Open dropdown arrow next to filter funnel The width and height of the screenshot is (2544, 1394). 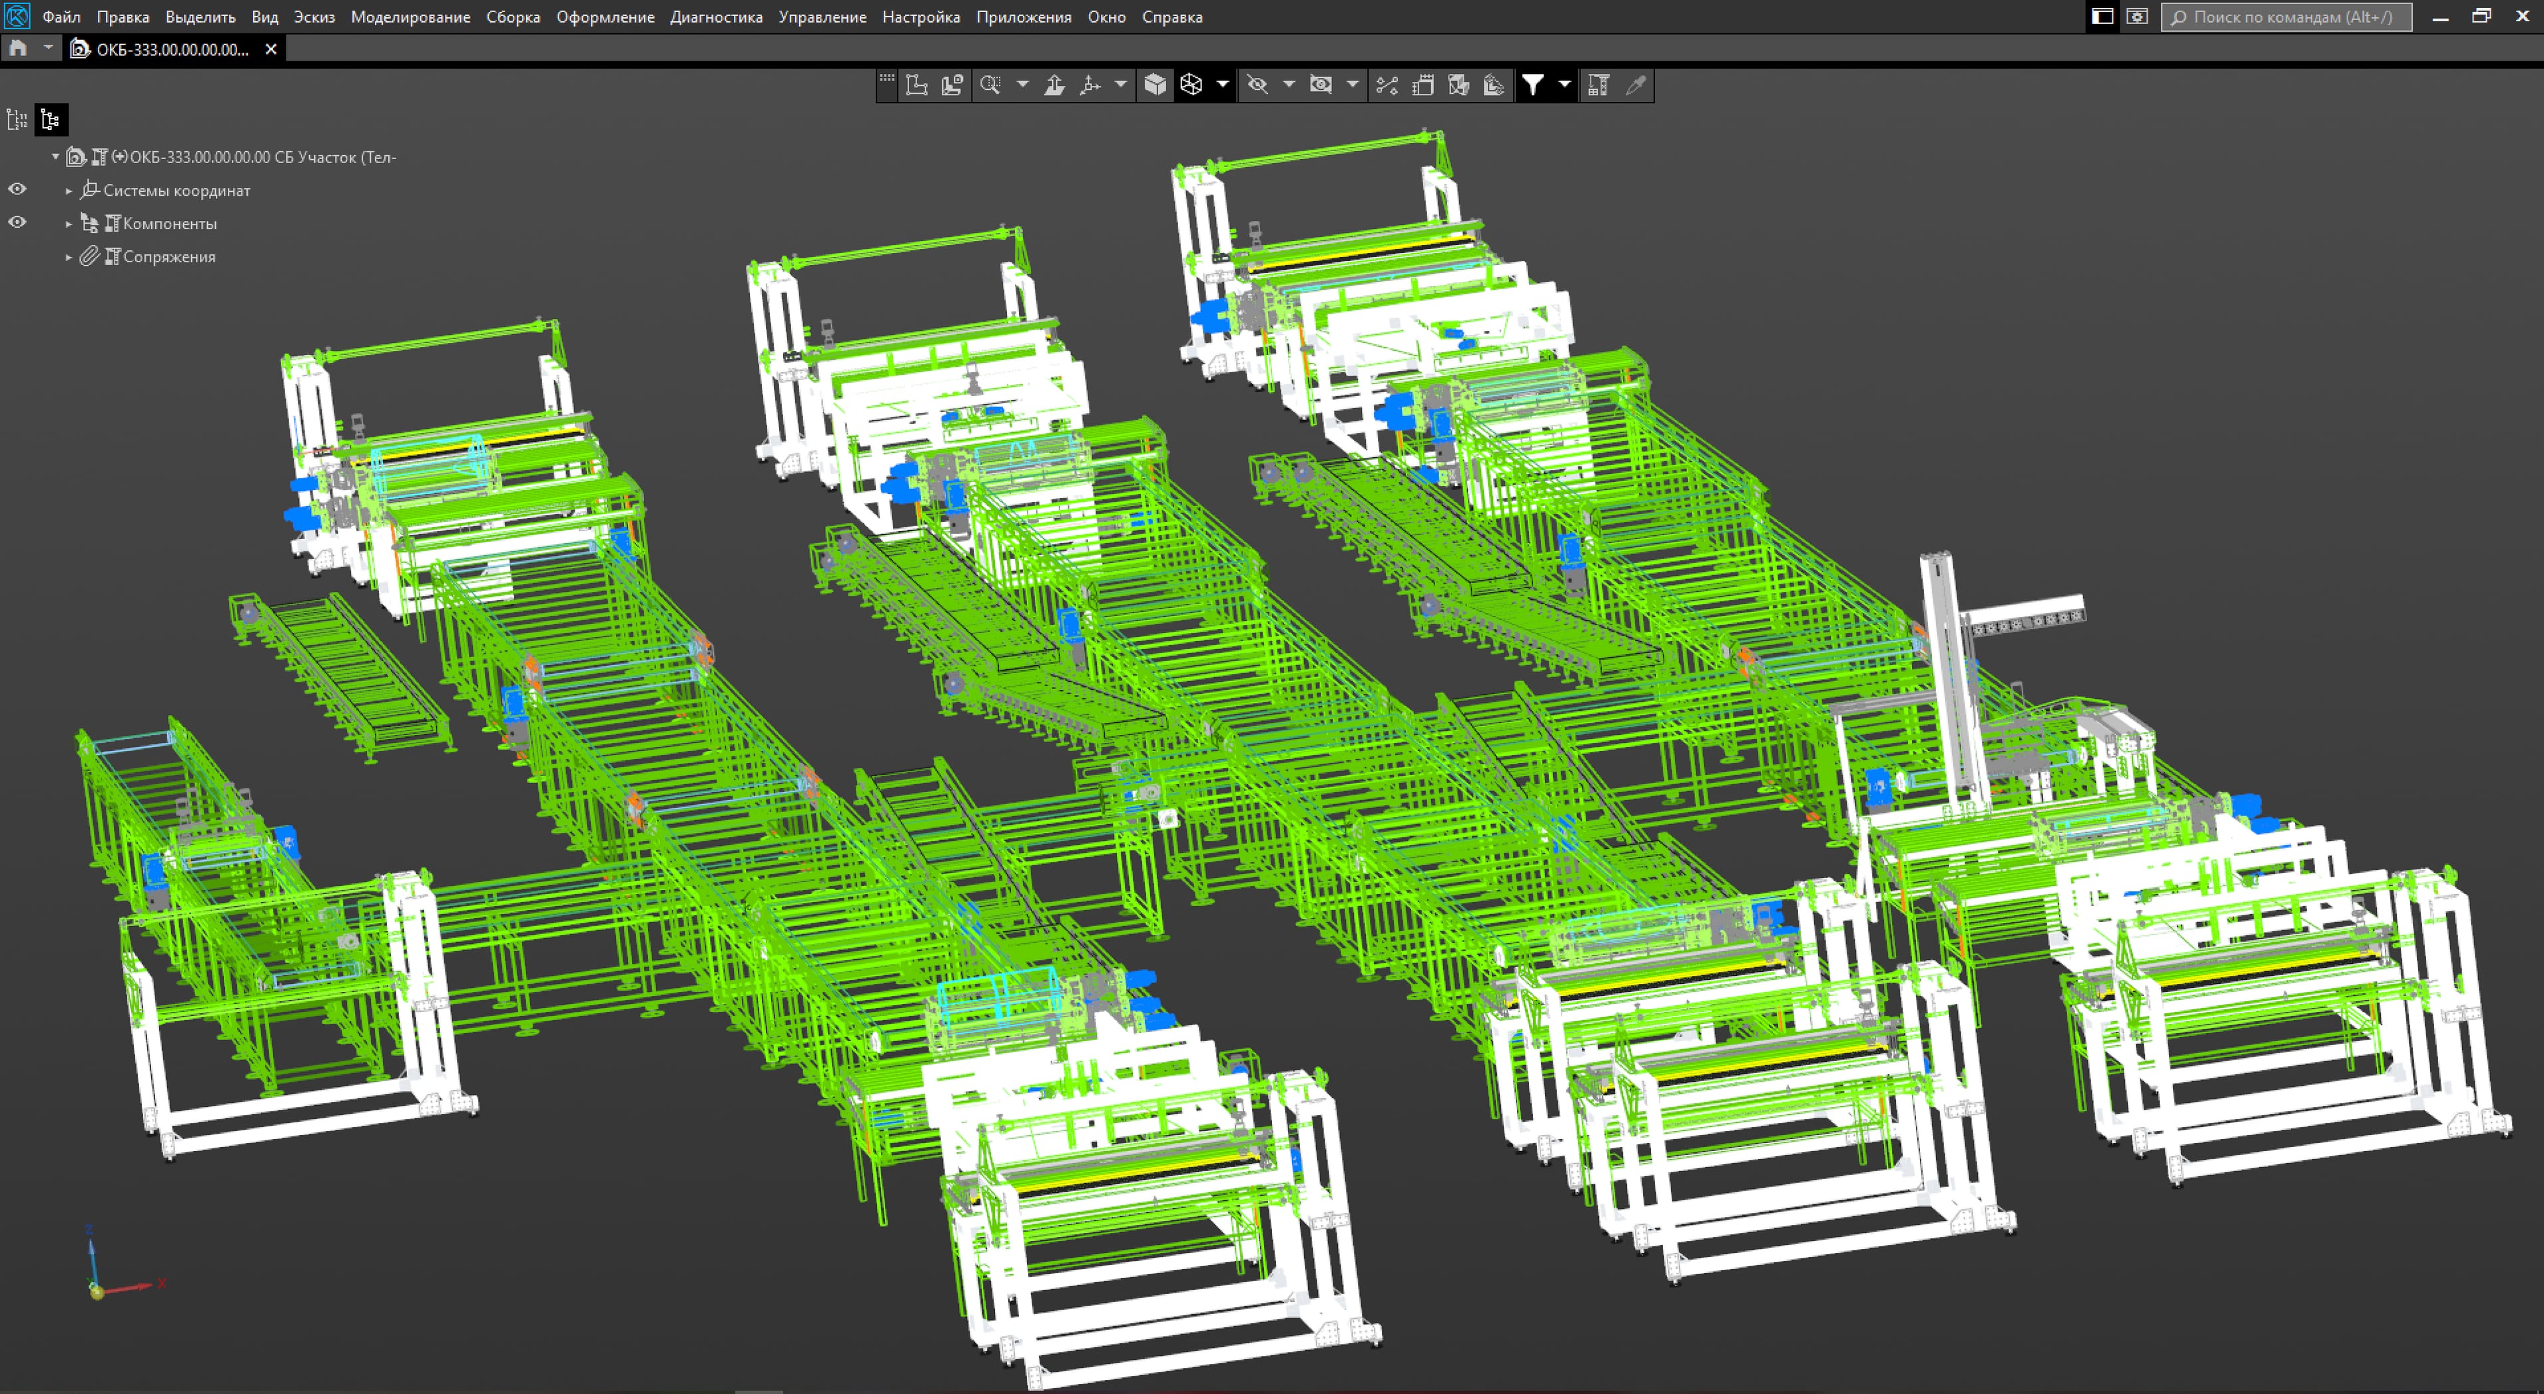[x=1564, y=85]
